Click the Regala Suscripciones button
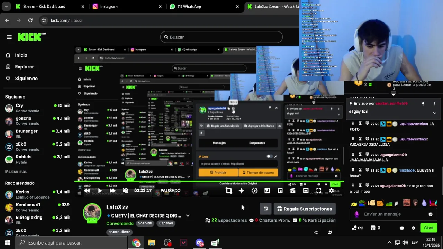Image resolution: width=443 pixels, height=249 pixels. click(305, 209)
